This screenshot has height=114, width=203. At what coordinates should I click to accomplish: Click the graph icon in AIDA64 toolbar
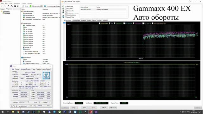[18, 6]
